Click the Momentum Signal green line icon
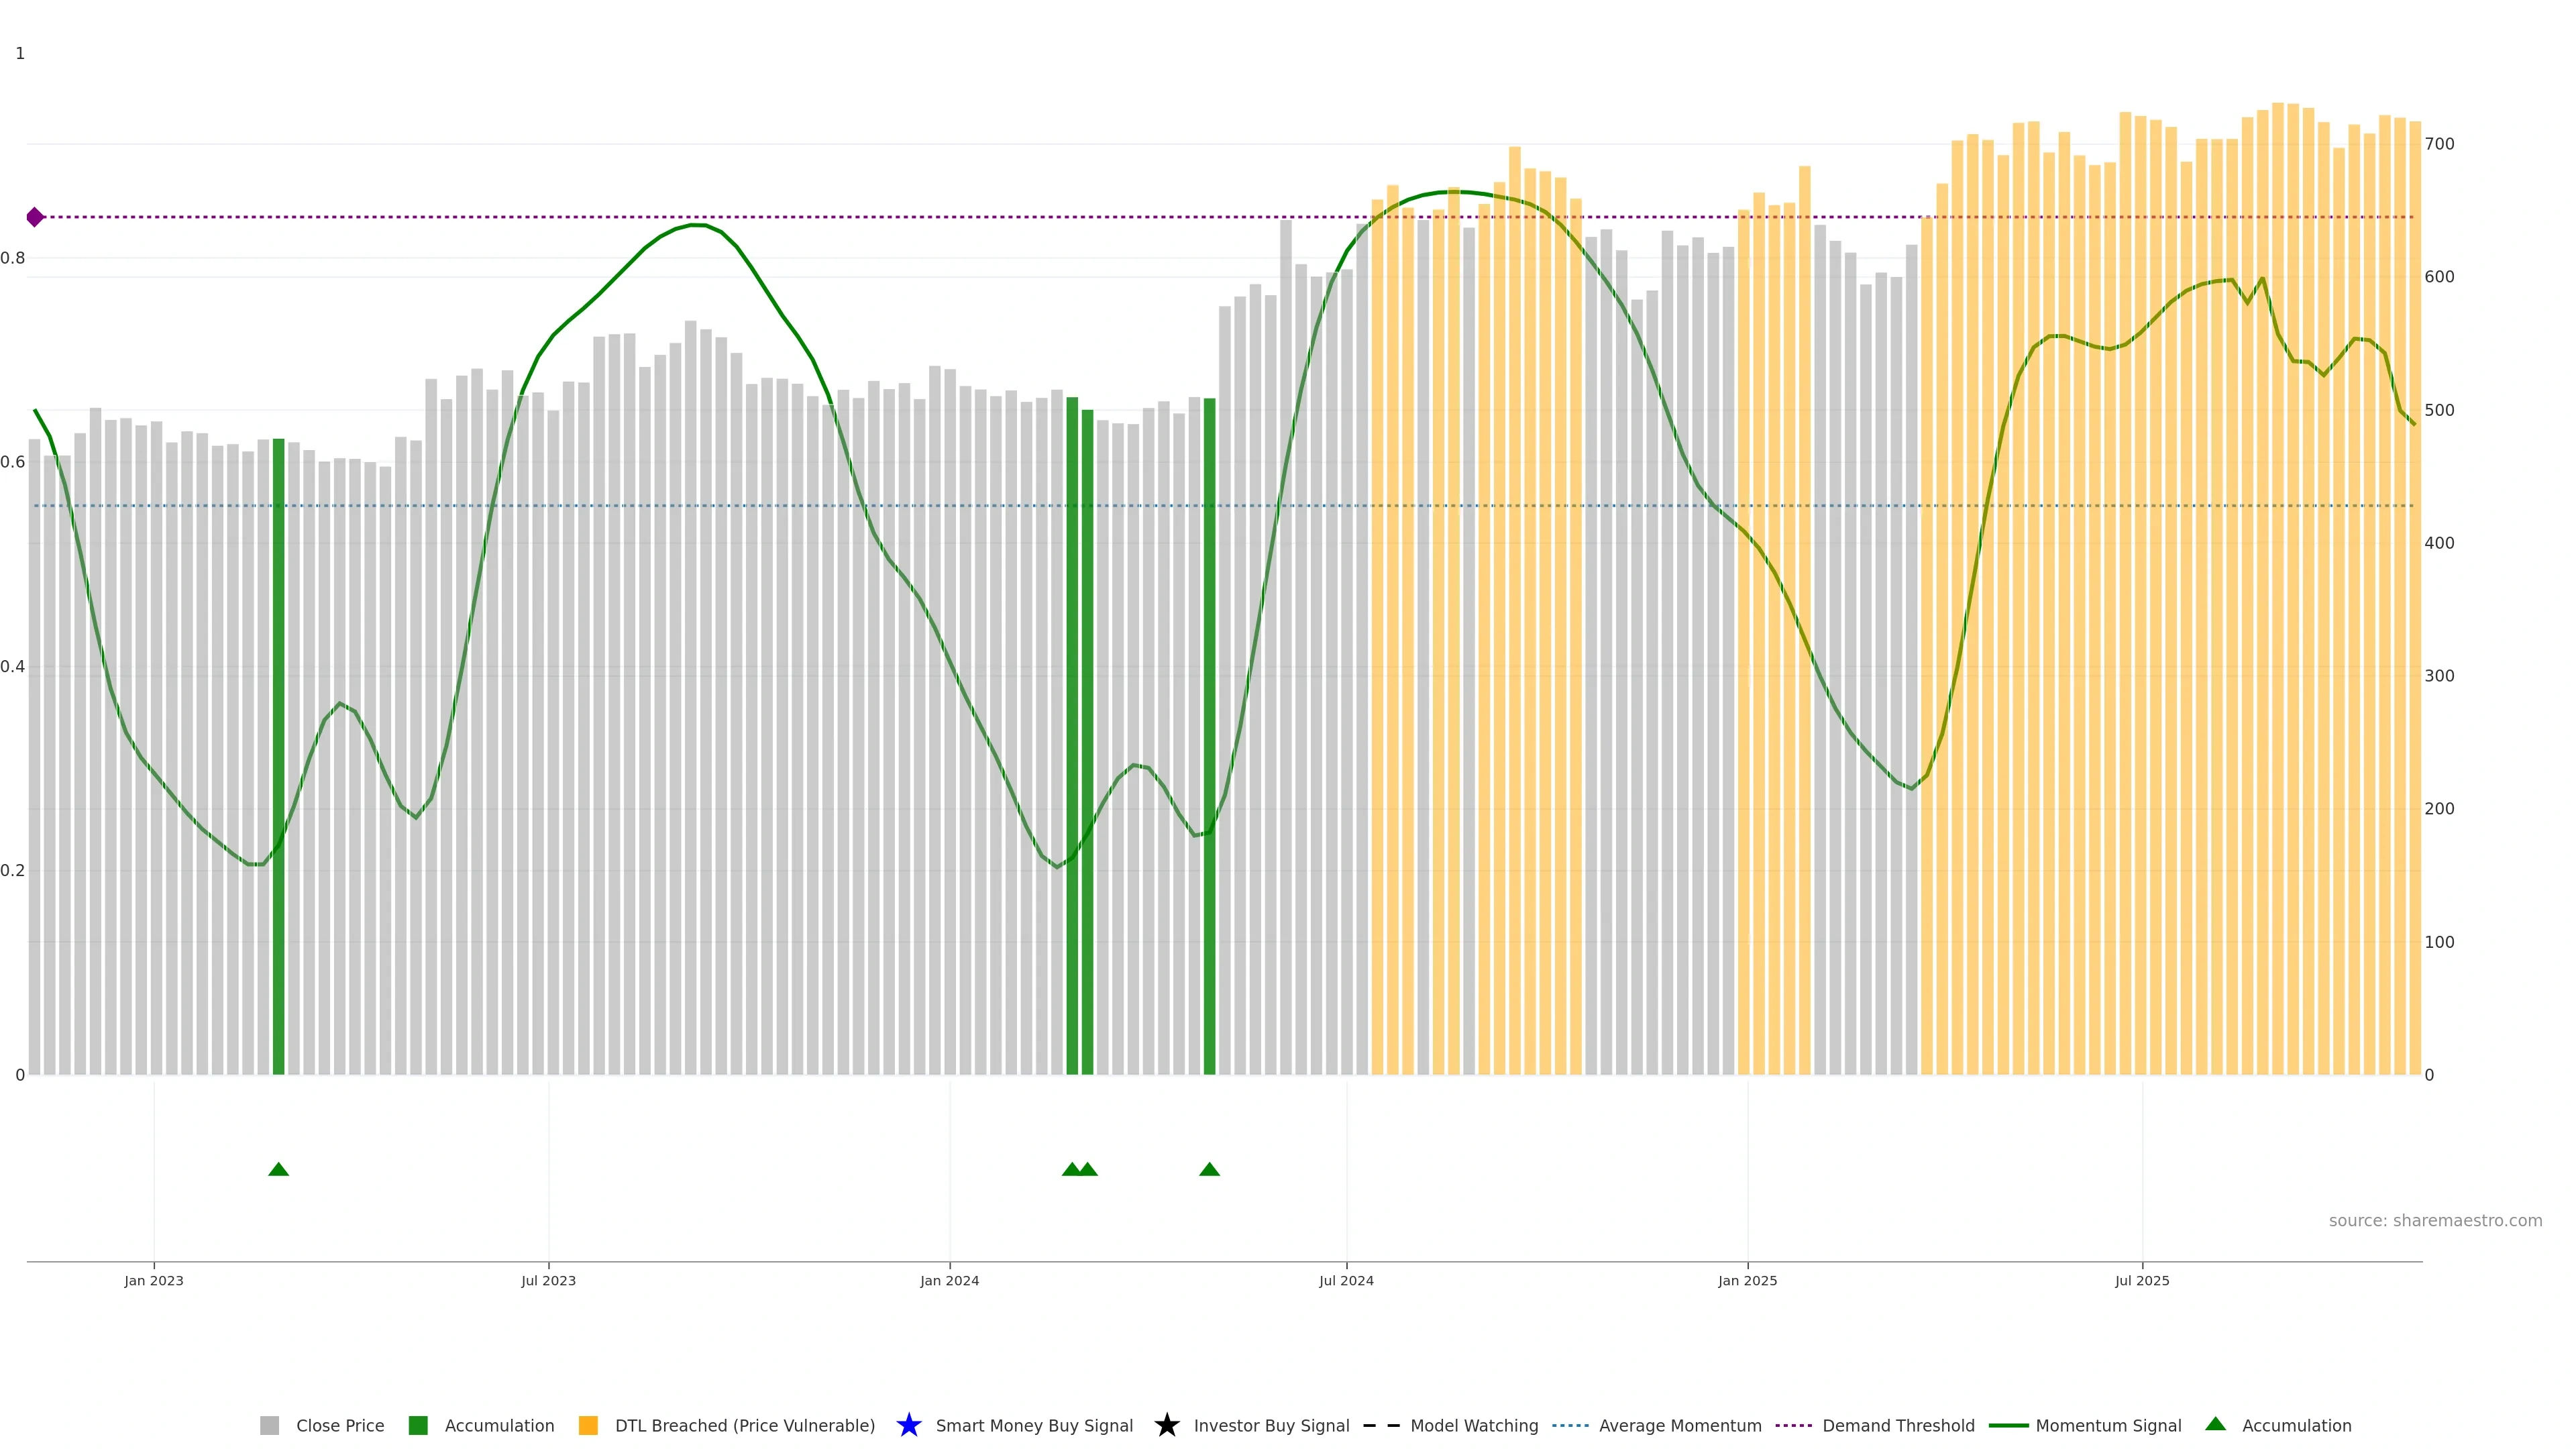The height and width of the screenshot is (1449, 2576). pyautogui.click(x=2008, y=1425)
